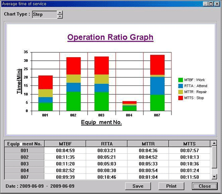Click the Chart Type spinner up arrow
This screenshot has width=222, height=194.
60,12
